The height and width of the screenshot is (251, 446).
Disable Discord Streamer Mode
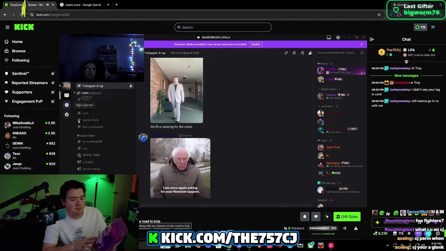255,44
